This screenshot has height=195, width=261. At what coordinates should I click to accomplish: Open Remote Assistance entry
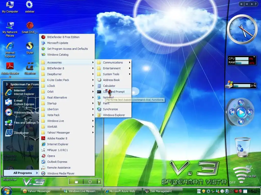(x=67, y=168)
